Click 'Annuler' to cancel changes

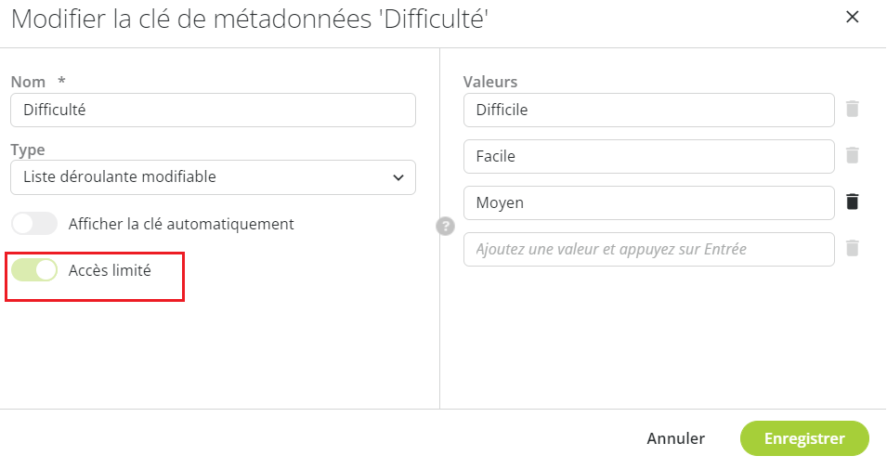point(676,438)
